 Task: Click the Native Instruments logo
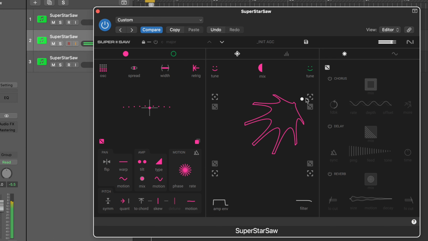(x=410, y=42)
